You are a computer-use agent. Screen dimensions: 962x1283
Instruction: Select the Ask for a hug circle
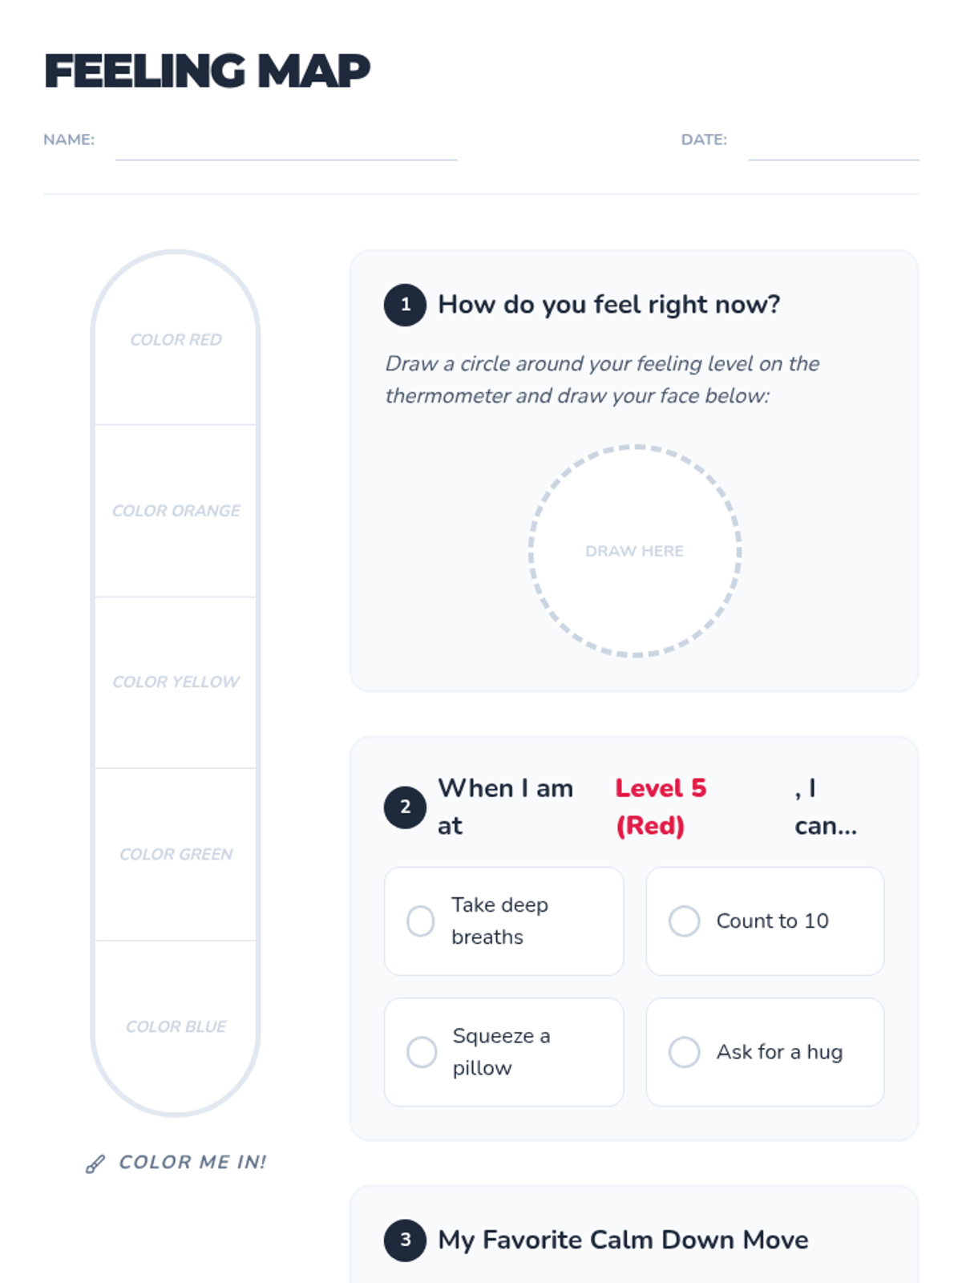coord(684,1052)
